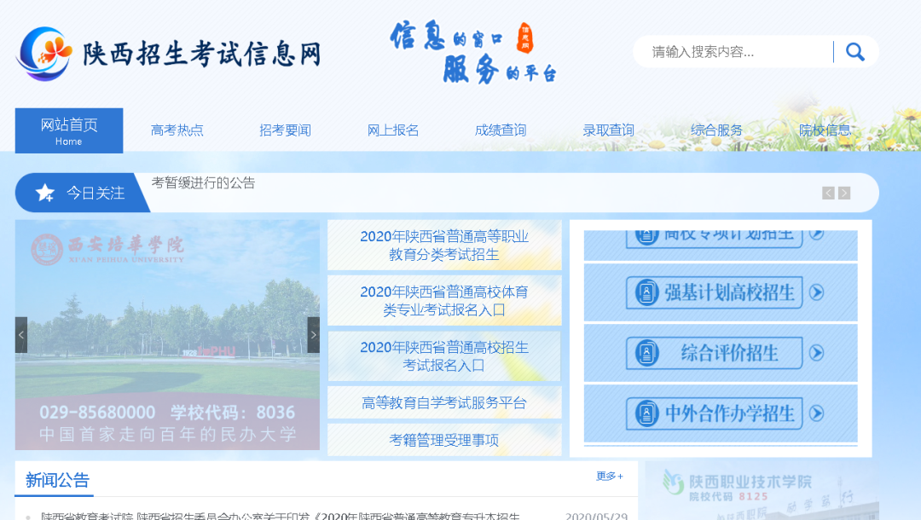The width and height of the screenshot is (921, 520).
Task: Click the 中外合作办学招生 button
Action: click(715, 413)
